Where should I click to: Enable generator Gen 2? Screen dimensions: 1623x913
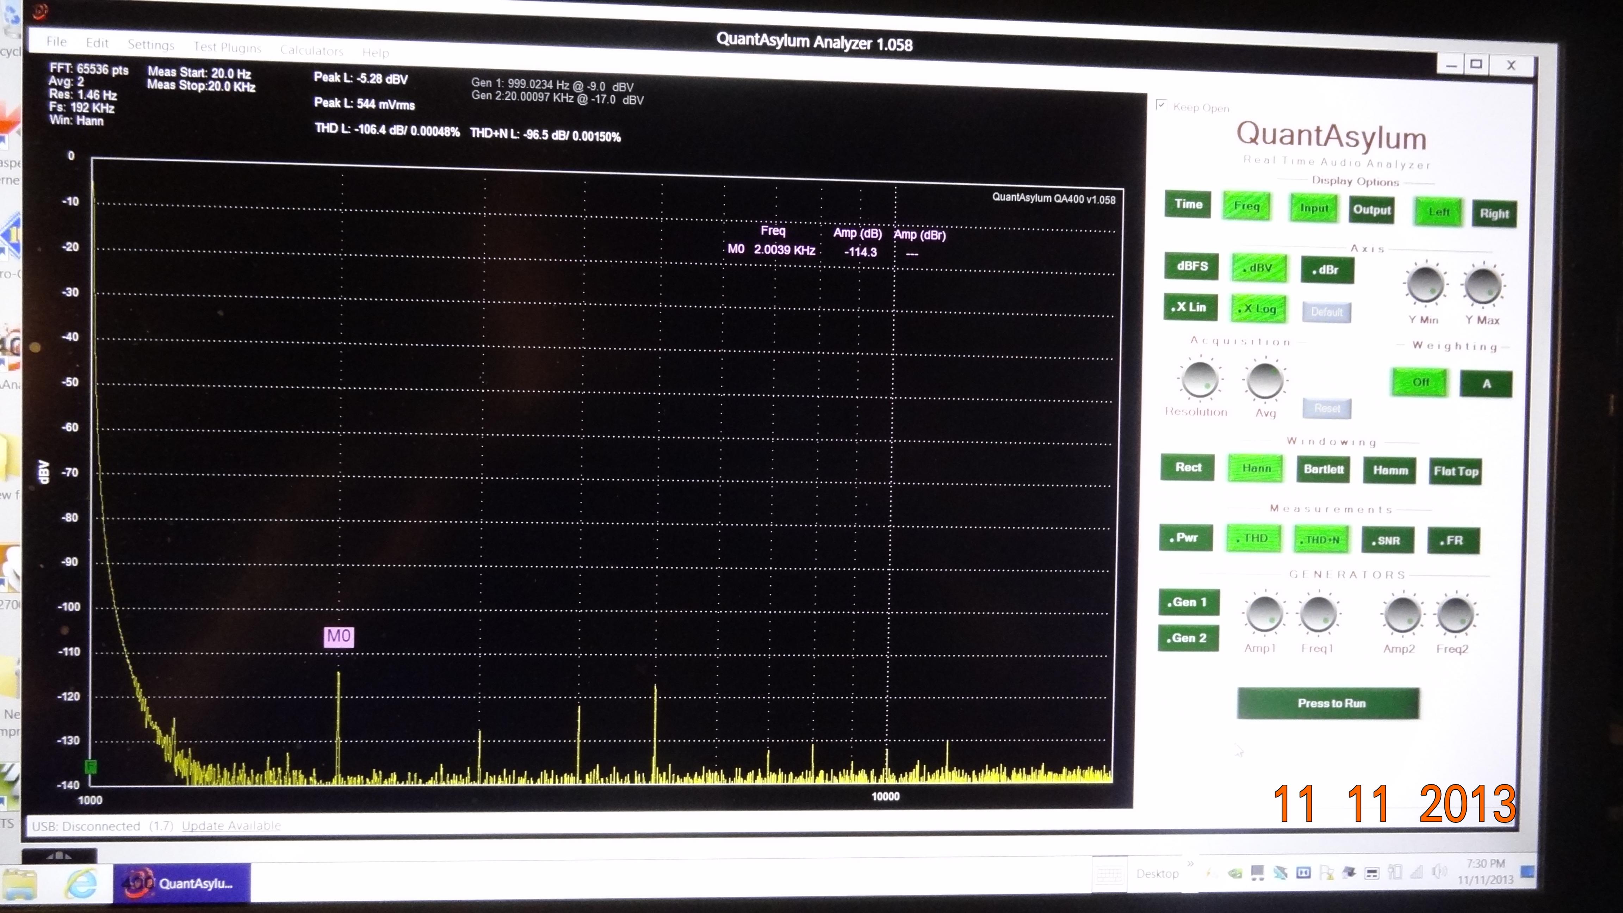[x=1188, y=638]
